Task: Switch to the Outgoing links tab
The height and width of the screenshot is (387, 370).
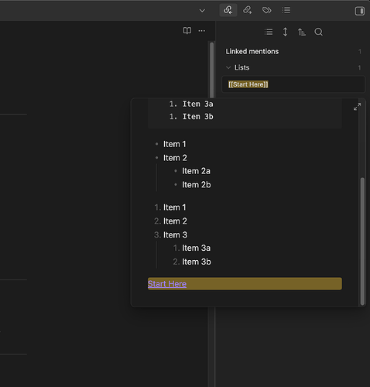Action: tap(247, 10)
